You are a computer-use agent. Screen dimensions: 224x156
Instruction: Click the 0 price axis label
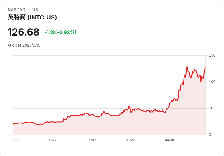210,135
